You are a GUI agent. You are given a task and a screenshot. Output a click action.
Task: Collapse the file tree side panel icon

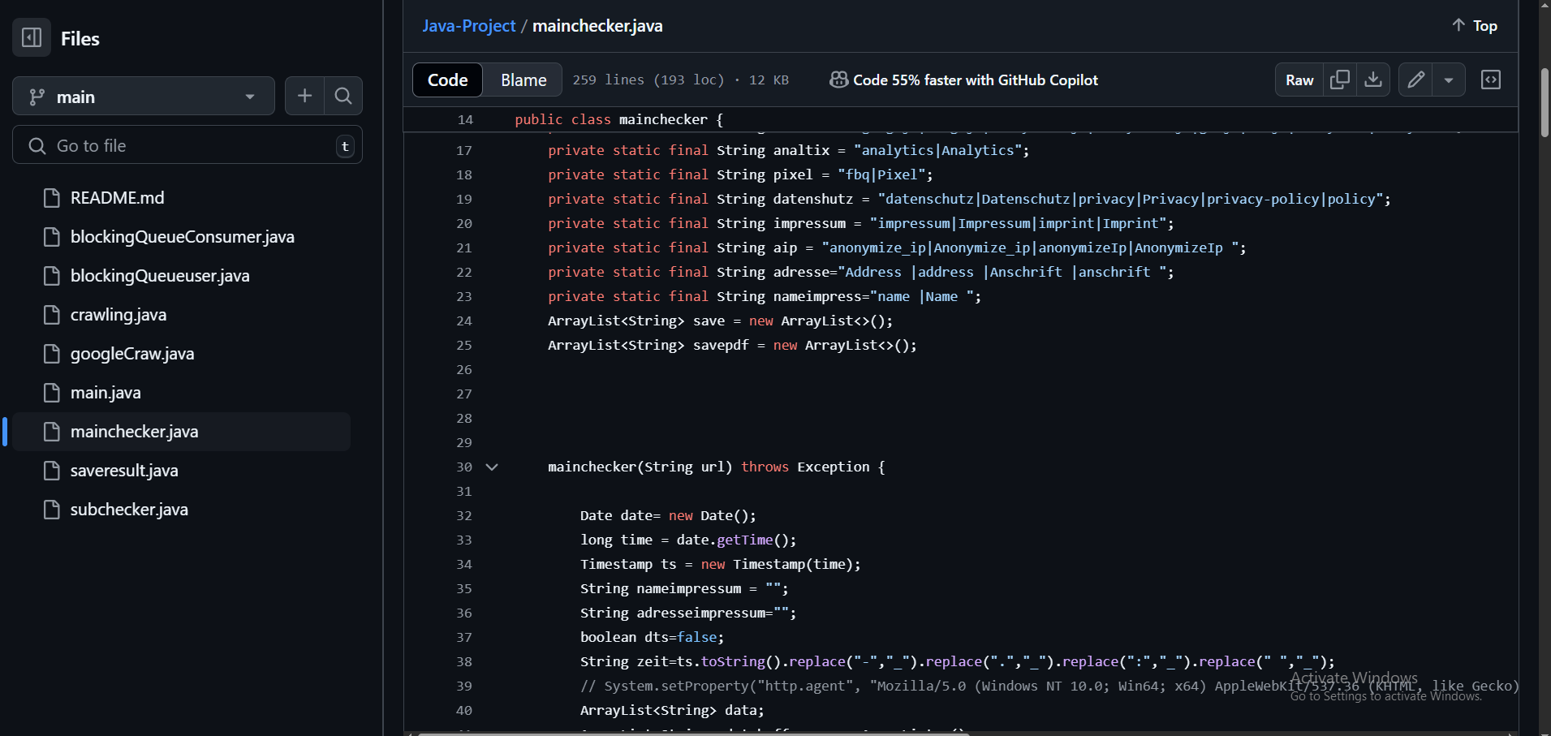pyautogui.click(x=32, y=38)
